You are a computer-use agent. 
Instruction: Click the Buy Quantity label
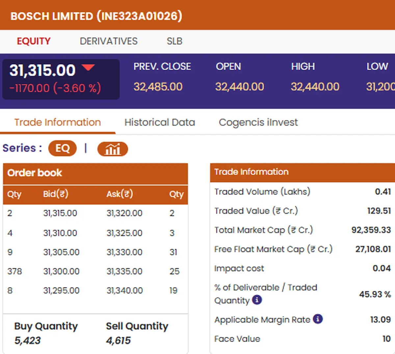tap(46, 326)
